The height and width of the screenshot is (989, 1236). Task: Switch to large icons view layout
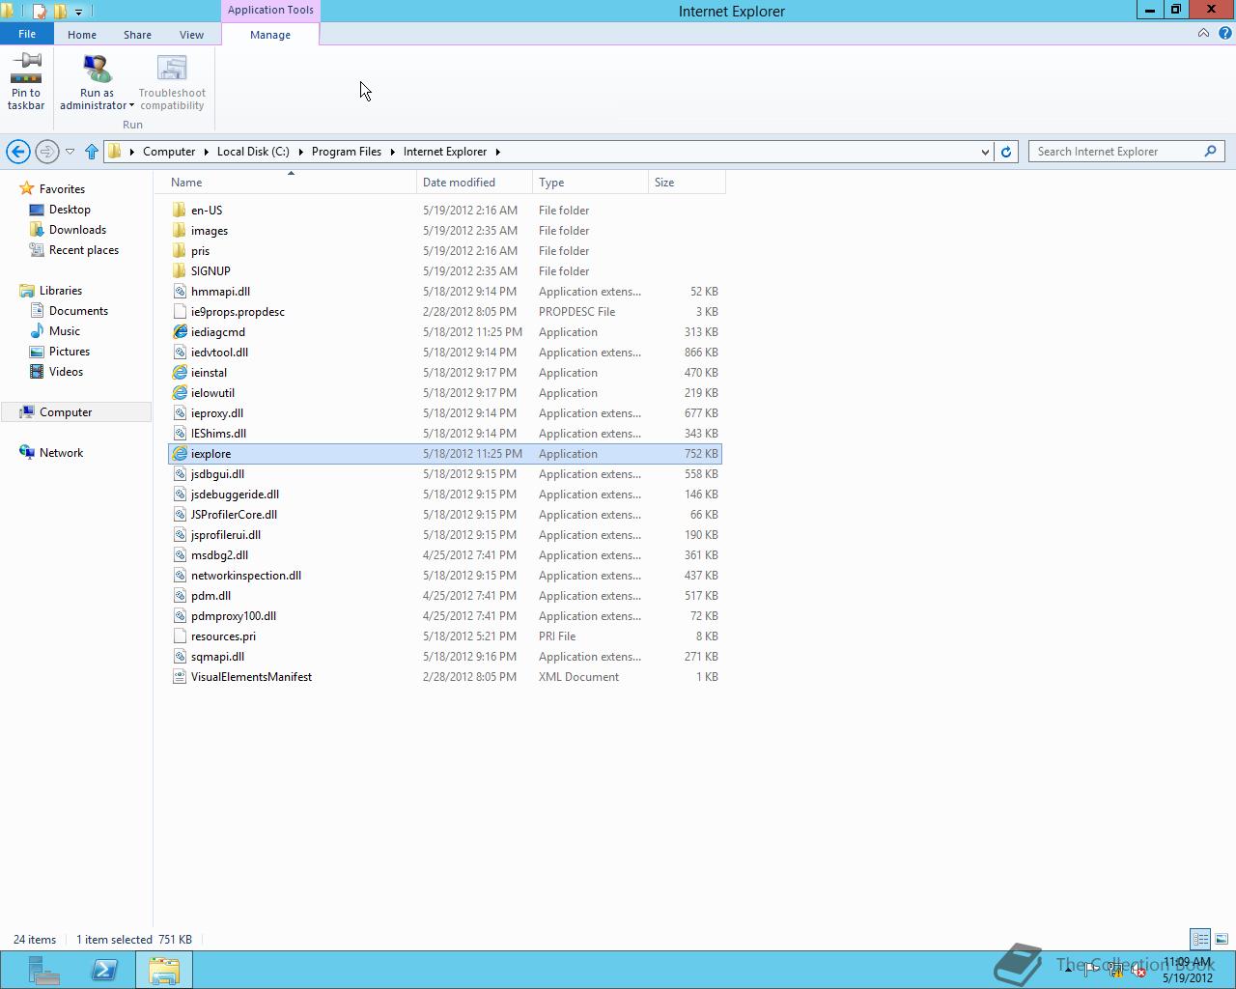(x=1222, y=939)
